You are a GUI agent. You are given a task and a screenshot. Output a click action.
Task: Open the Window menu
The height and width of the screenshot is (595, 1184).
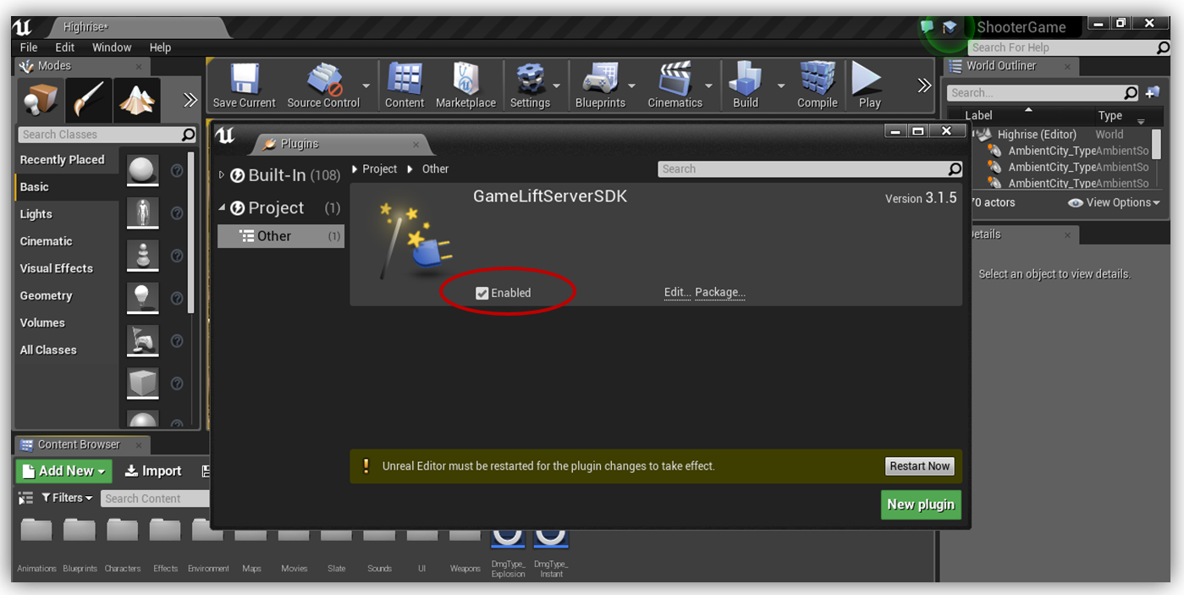(112, 47)
